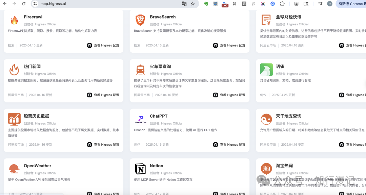View Higress config for 热门新闻
This screenshot has height=195, width=366.
click(103, 95)
